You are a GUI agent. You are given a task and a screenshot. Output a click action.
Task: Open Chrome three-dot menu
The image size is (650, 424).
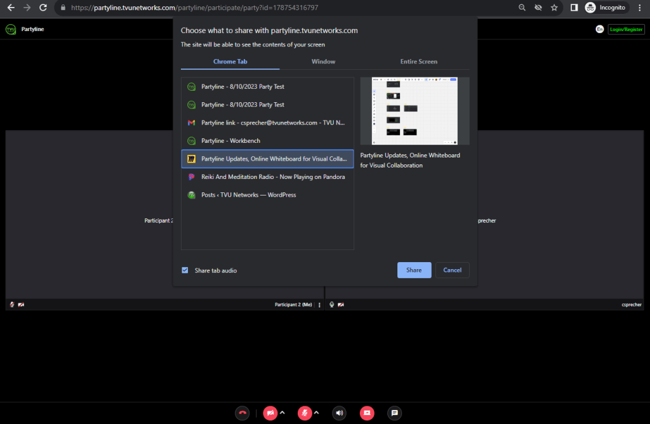[640, 8]
